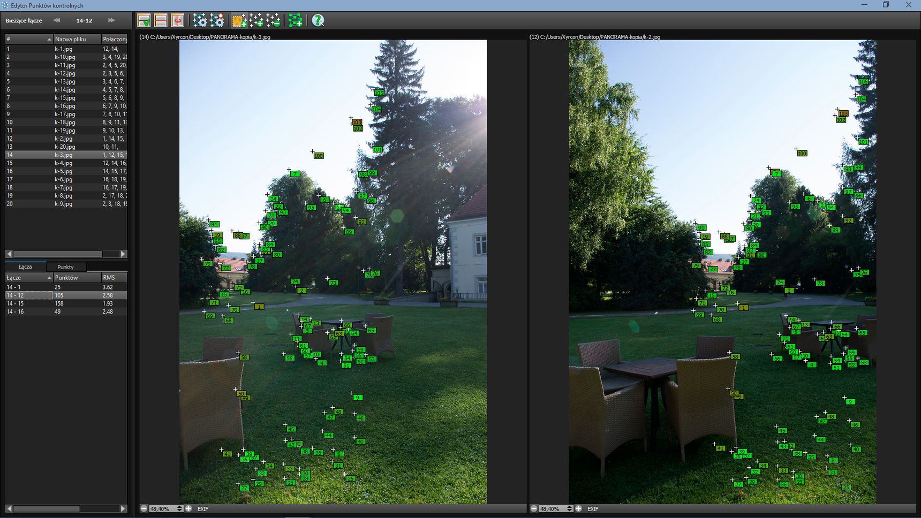921x518 pixels.
Task: Click control point 9 in left image
Action: [358, 397]
